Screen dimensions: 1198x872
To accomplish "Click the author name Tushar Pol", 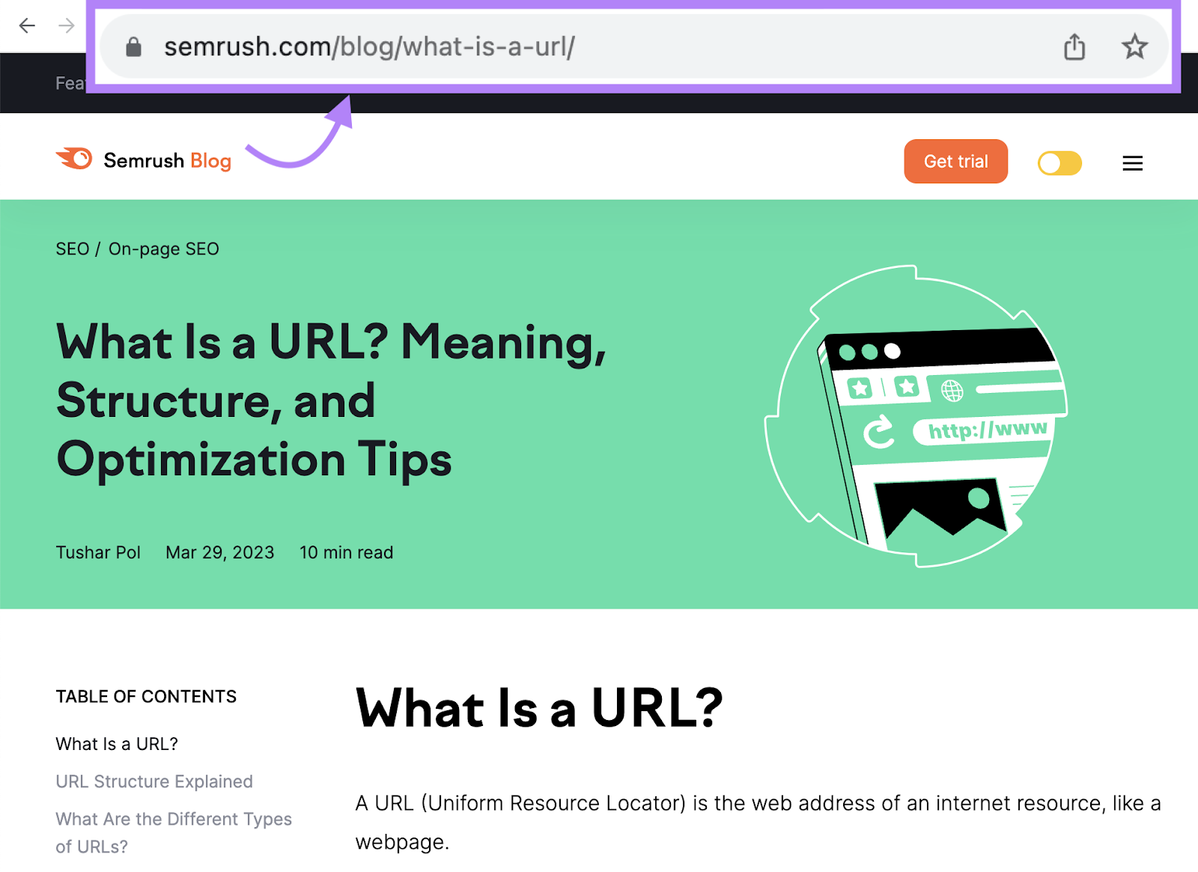I will [98, 552].
